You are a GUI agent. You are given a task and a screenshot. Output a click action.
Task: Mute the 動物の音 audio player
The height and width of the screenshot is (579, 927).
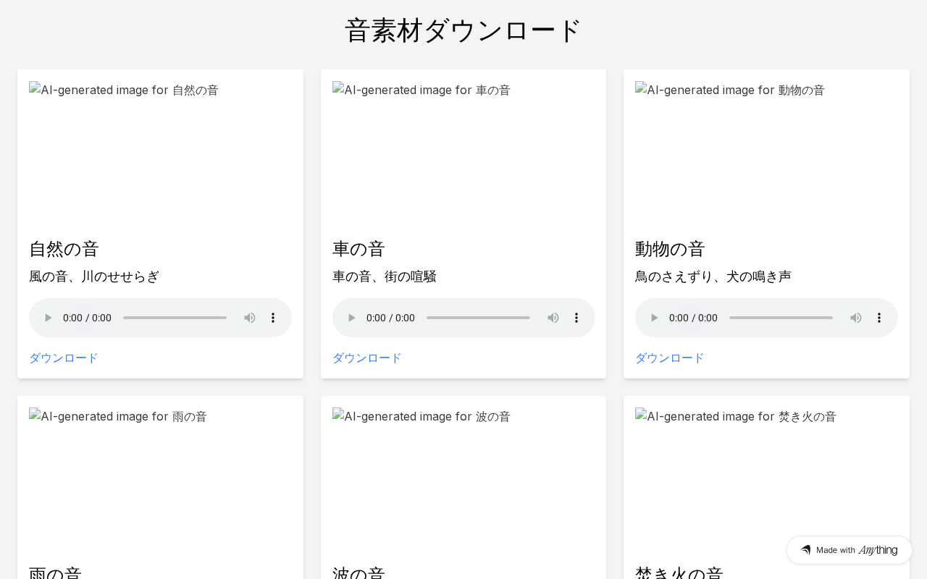(x=856, y=318)
